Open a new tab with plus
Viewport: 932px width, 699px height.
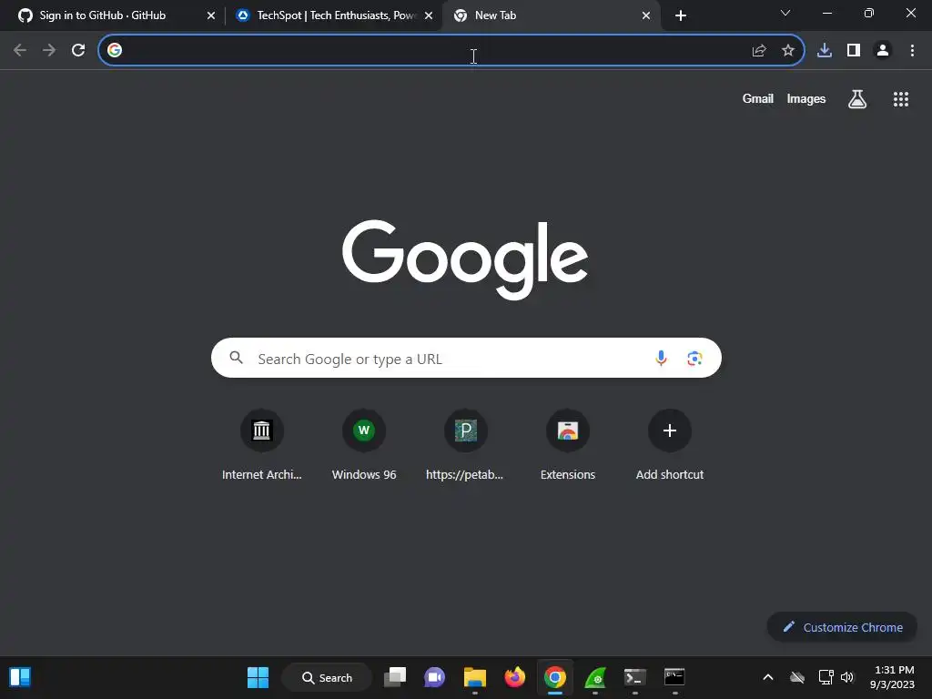681,15
